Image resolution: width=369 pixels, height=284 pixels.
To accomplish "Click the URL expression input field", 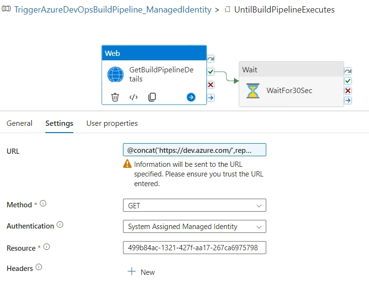I will coord(194,149).
